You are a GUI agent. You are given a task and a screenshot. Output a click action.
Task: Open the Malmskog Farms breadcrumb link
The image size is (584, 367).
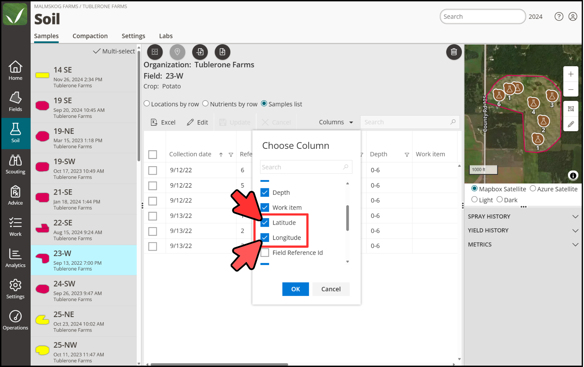click(x=56, y=6)
